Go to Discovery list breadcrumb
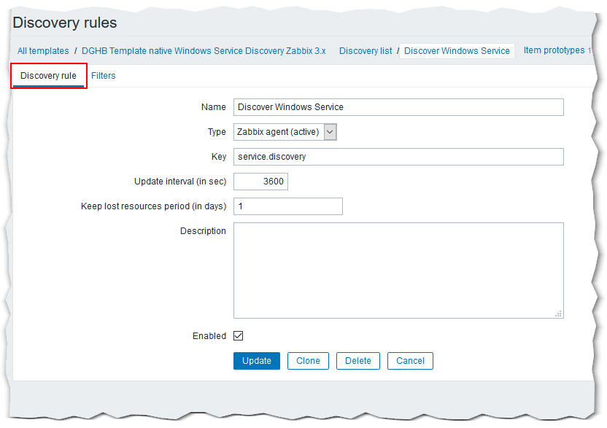Viewport: 607px width, 428px height. point(366,51)
